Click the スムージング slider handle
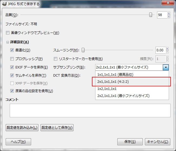Screen dimensions: 176x151 (83, 50)
